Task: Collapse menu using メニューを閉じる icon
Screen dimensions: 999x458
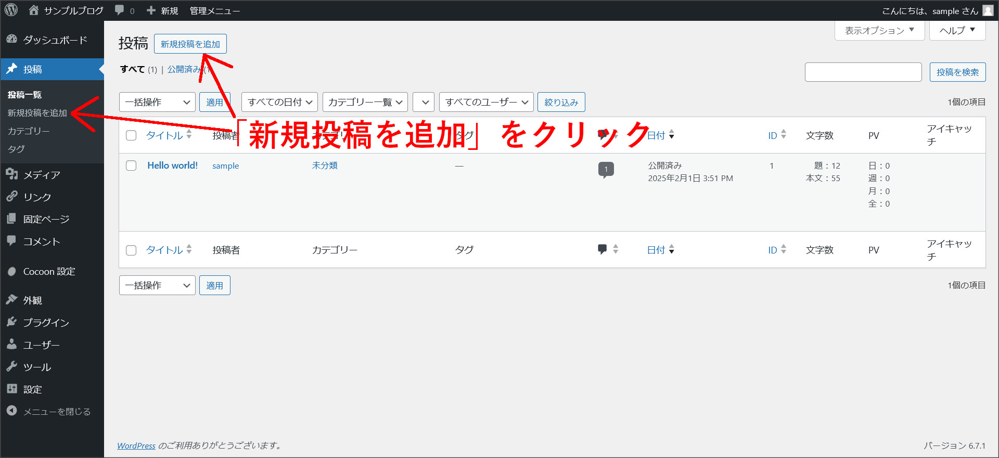Action: (x=11, y=411)
